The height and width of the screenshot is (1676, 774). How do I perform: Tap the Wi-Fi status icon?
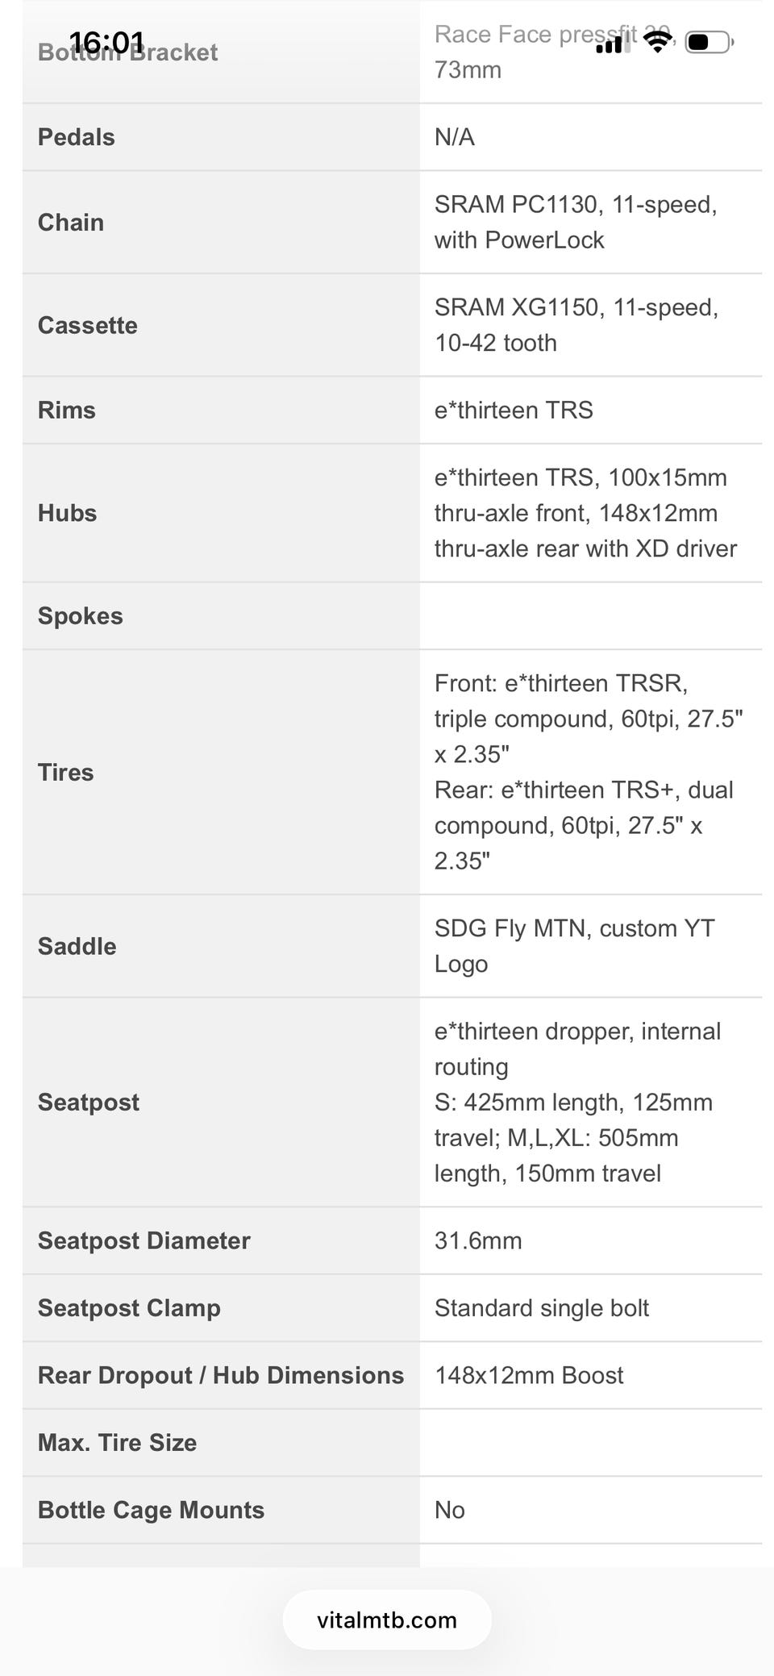click(659, 41)
